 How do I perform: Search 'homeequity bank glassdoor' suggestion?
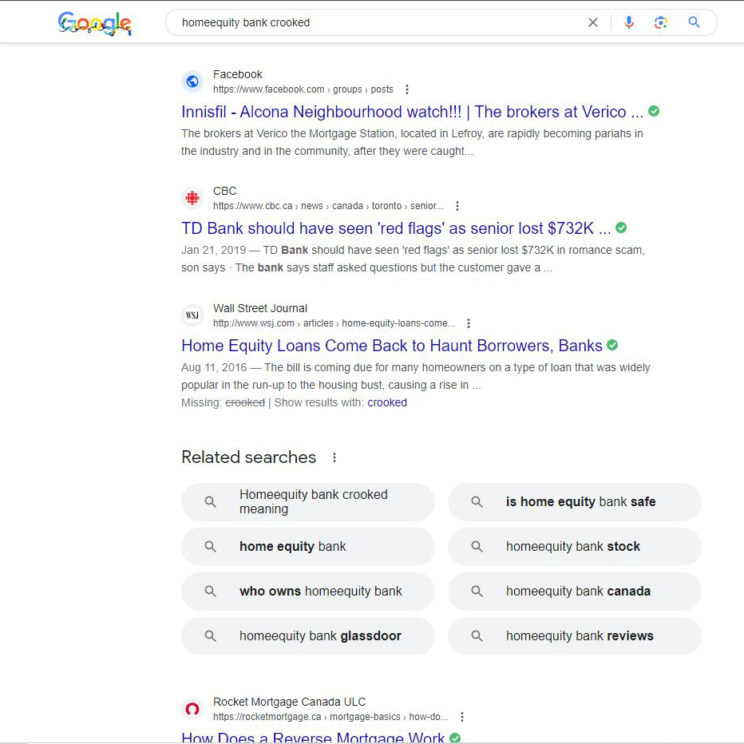tap(308, 635)
